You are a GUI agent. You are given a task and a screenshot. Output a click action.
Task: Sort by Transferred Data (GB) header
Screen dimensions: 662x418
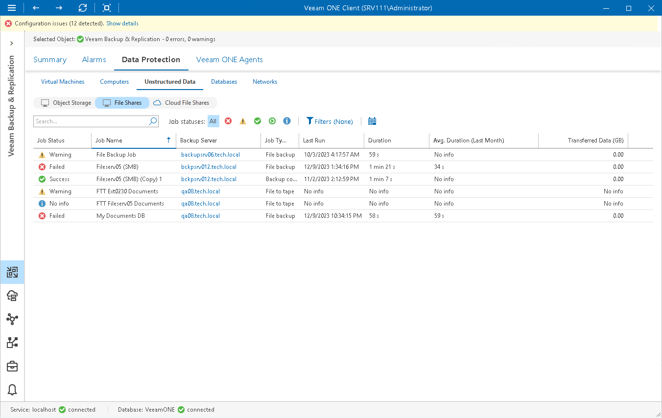(583, 140)
